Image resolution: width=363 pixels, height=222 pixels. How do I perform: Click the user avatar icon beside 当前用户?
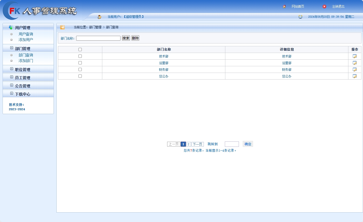click(x=99, y=17)
